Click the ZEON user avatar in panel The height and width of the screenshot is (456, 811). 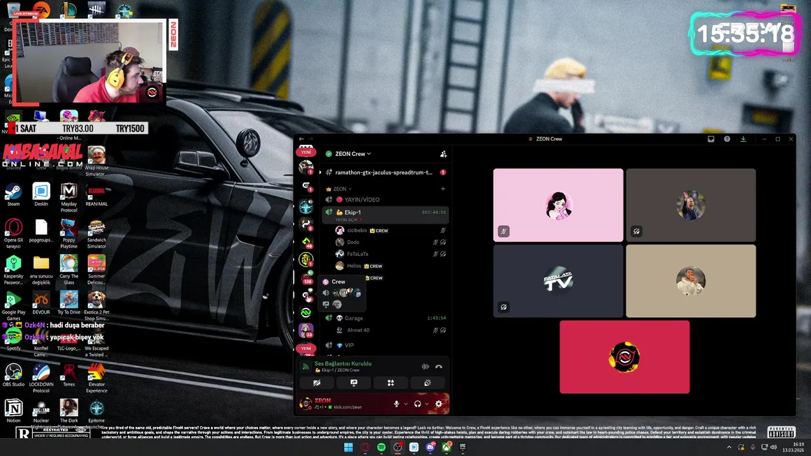(x=306, y=403)
